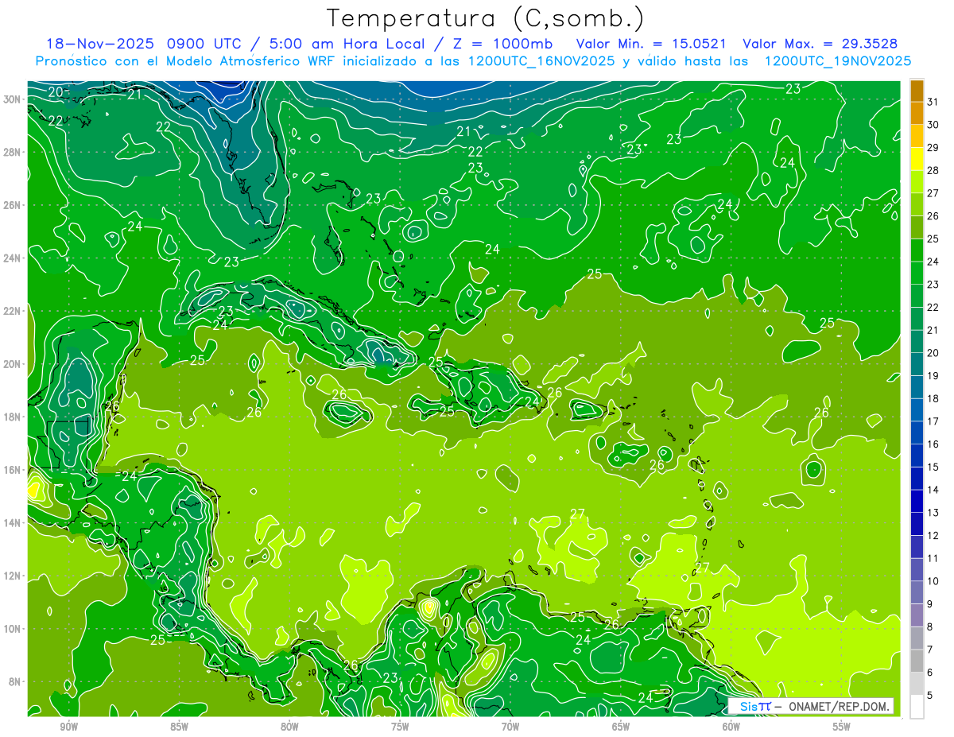Click the color scale label '13'
Screen dimensions: 954x737
coord(933,513)
